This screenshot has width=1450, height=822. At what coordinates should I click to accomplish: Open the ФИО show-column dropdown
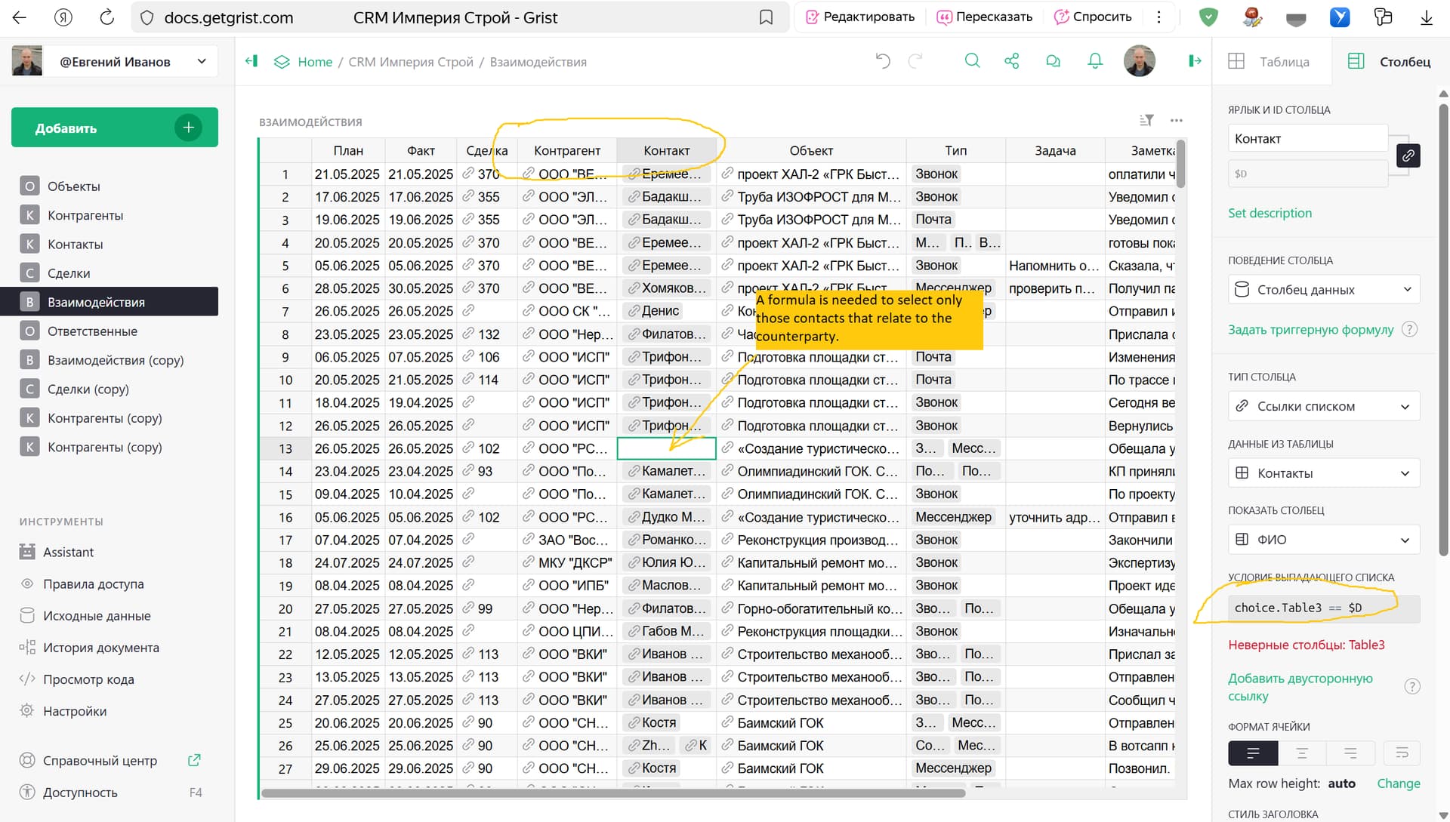tap(1323, 540)
